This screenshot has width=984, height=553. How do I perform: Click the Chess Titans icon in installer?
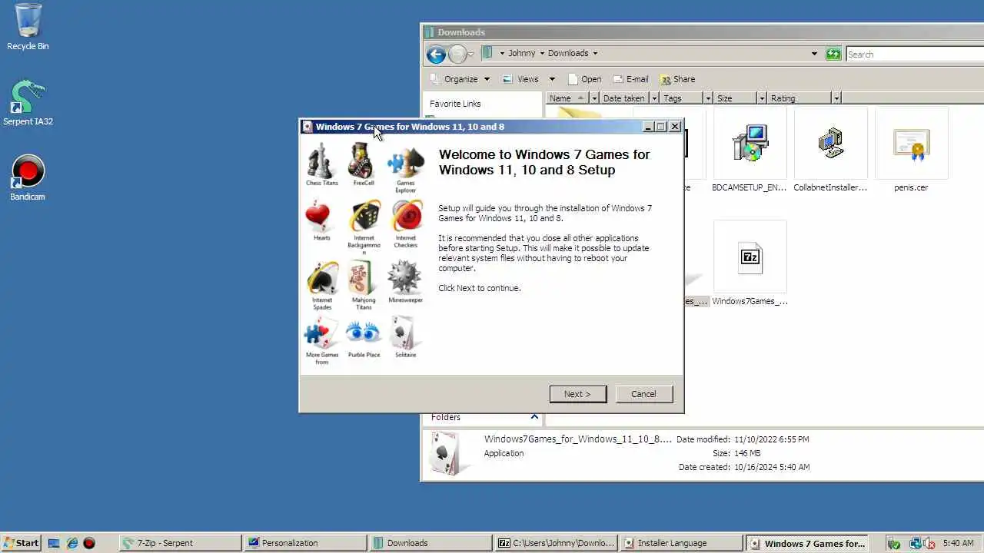point(321,160)
